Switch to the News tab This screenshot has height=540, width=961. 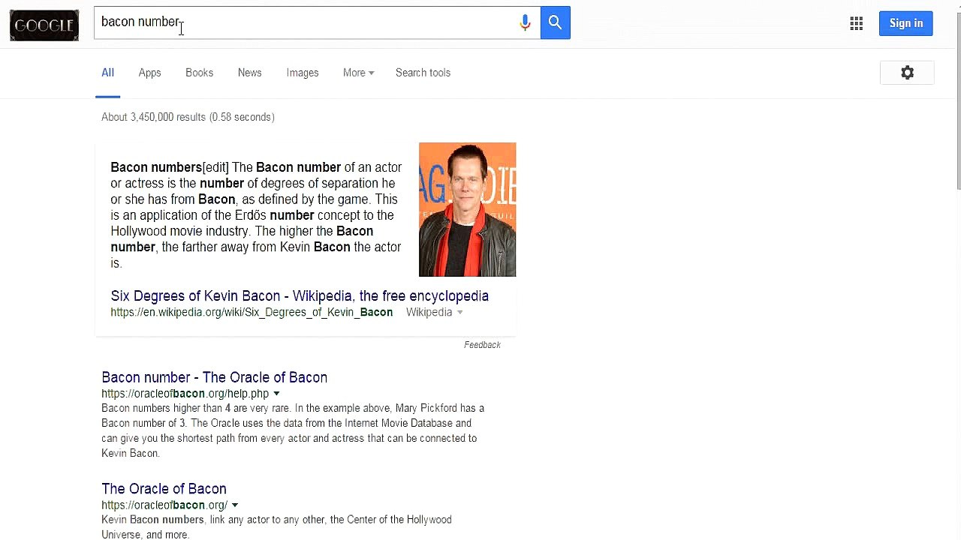tap(249, 73)
